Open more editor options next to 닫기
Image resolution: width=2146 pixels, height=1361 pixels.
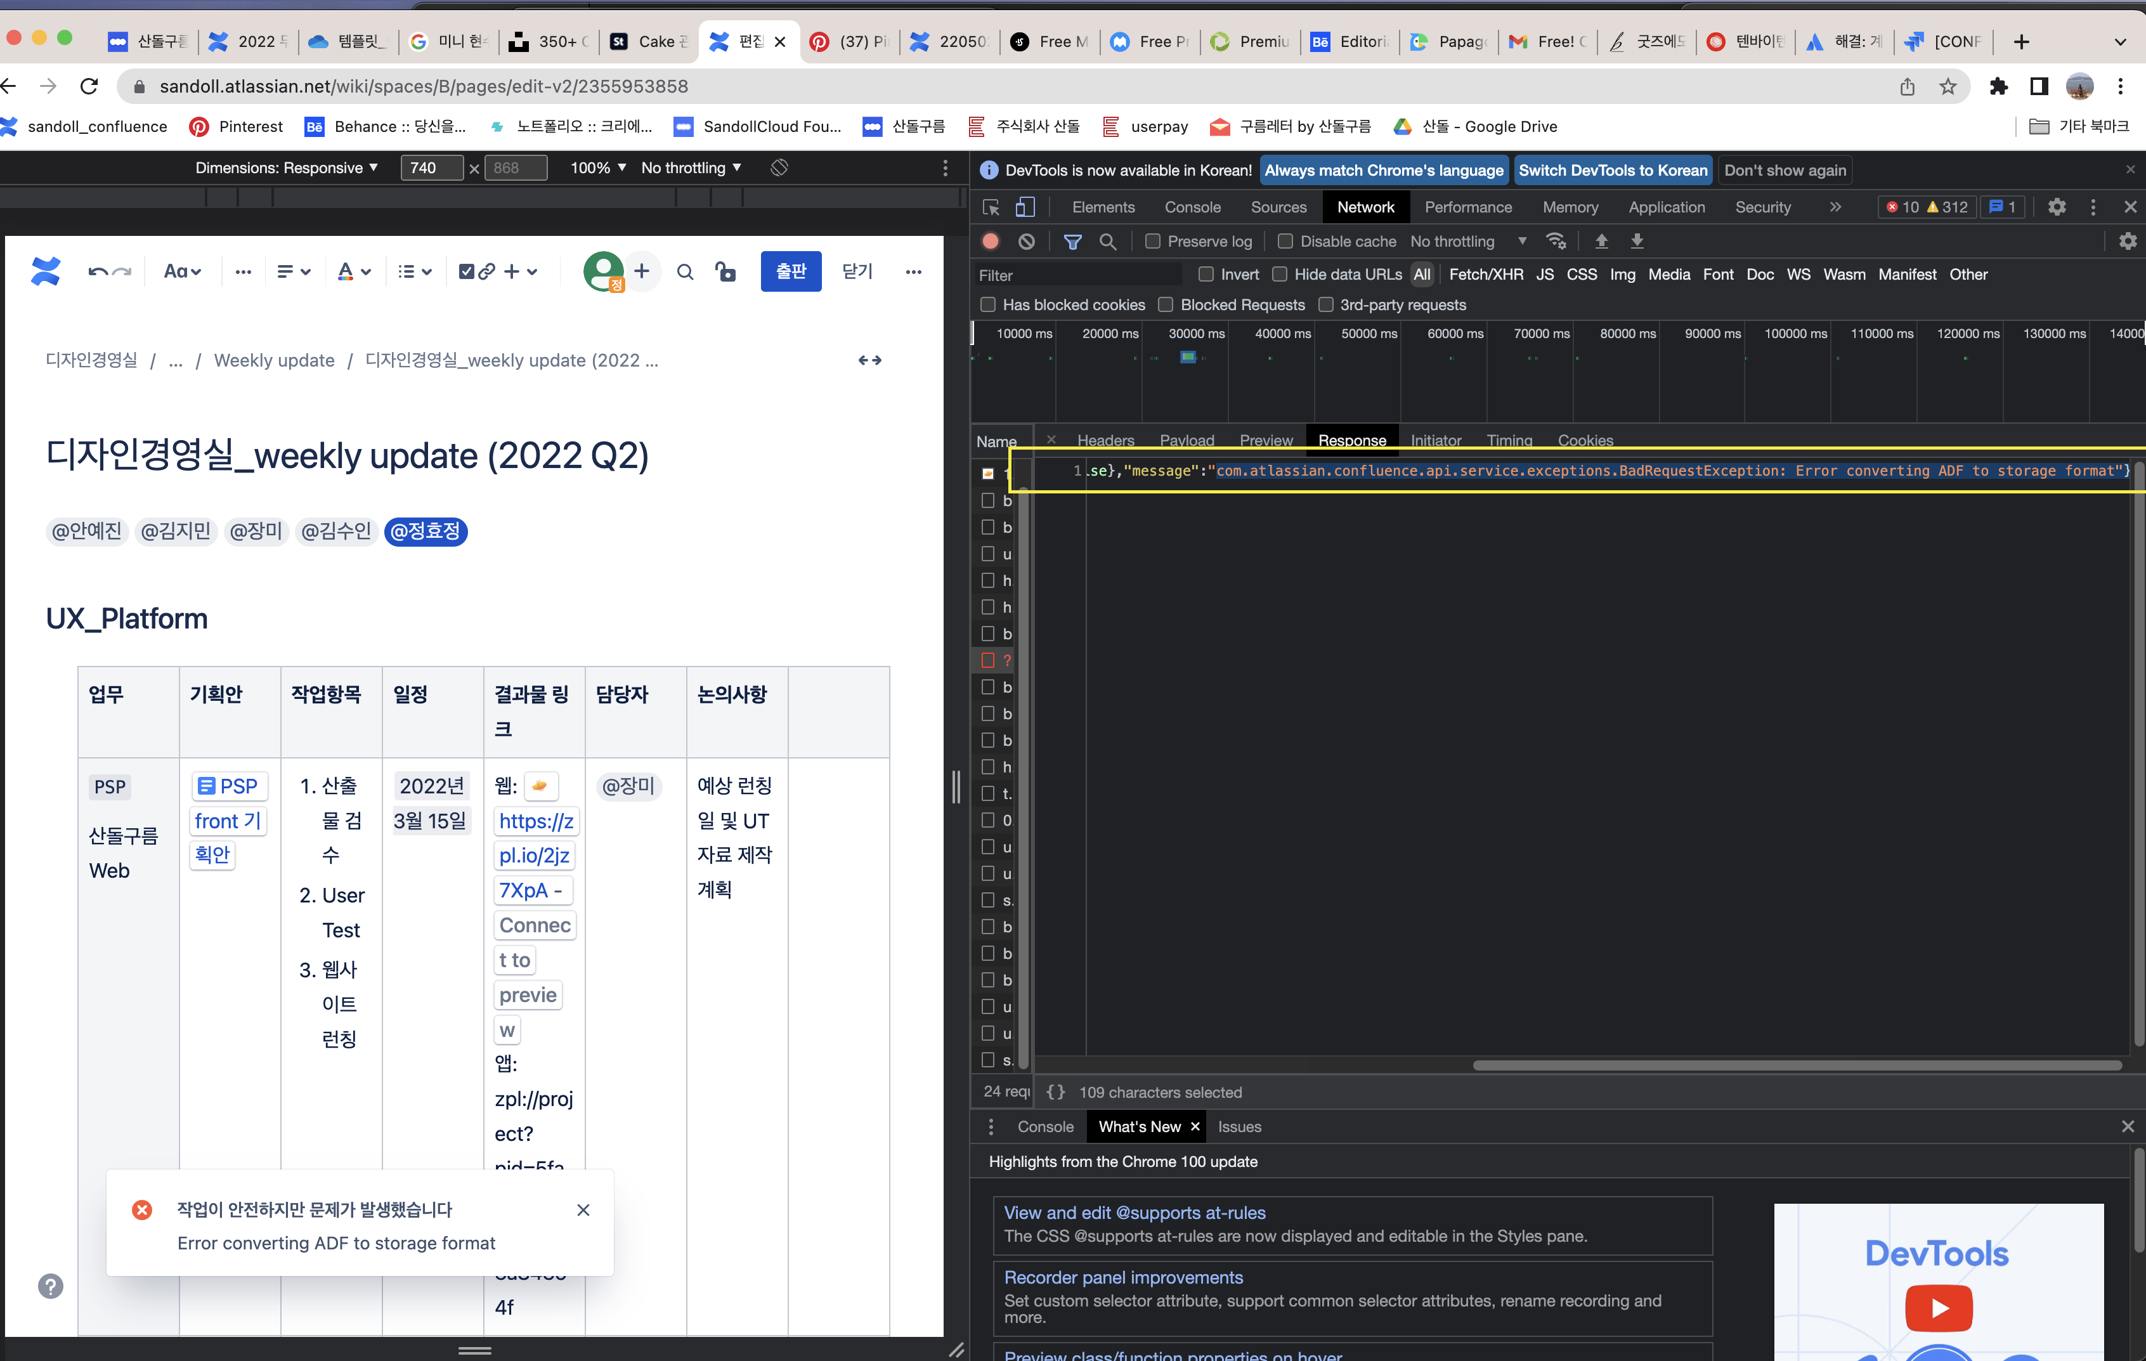[913, 272]
